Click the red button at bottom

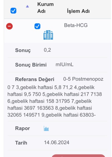click(78, 156)
